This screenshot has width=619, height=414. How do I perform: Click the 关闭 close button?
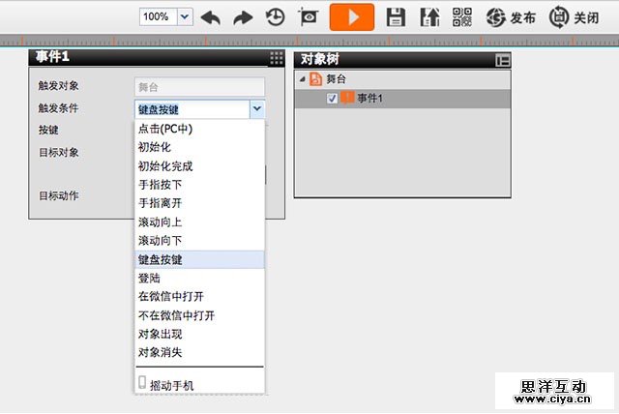click(x=574, y=17)
